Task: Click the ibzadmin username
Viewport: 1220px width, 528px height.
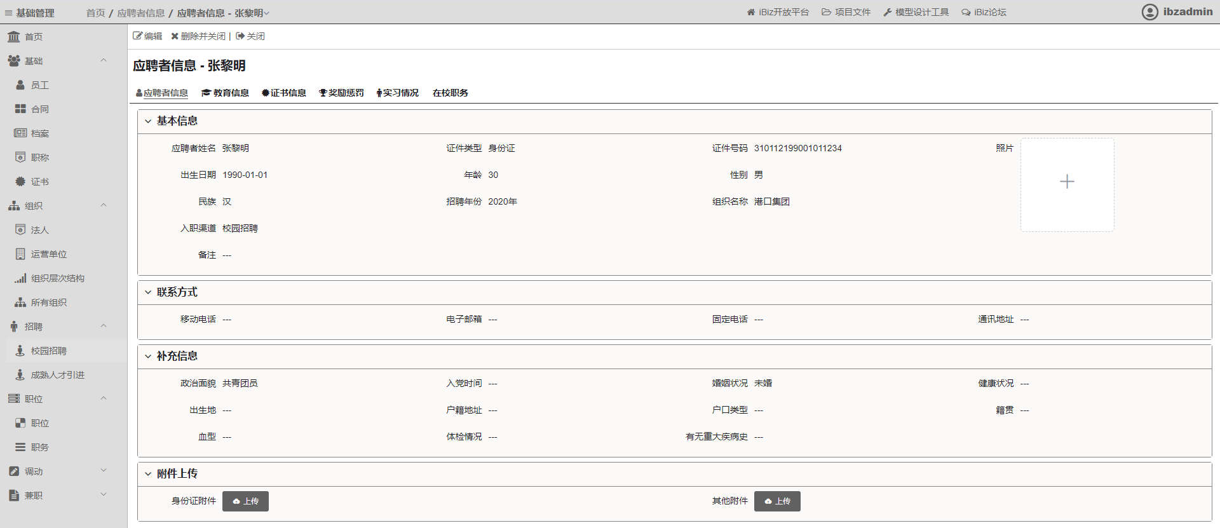Action: coord(1188,11)
